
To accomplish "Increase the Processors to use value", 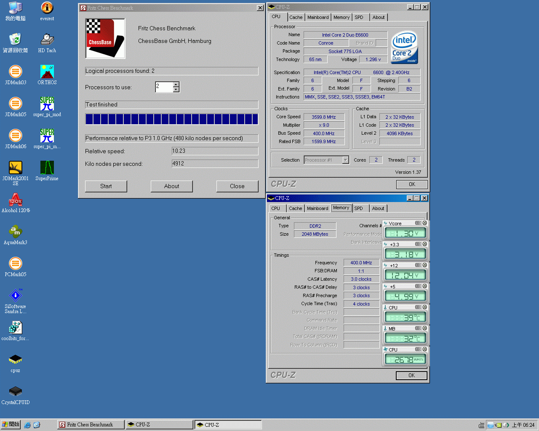I will click(176, 85).
